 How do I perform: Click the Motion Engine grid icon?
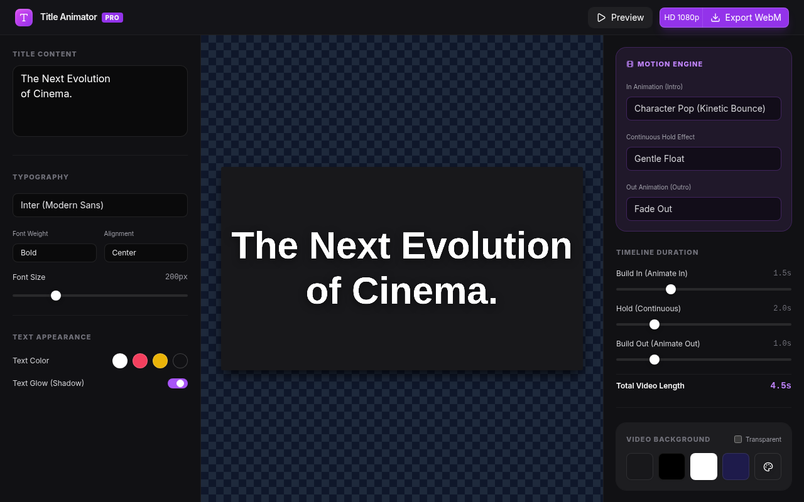[630, 63]
